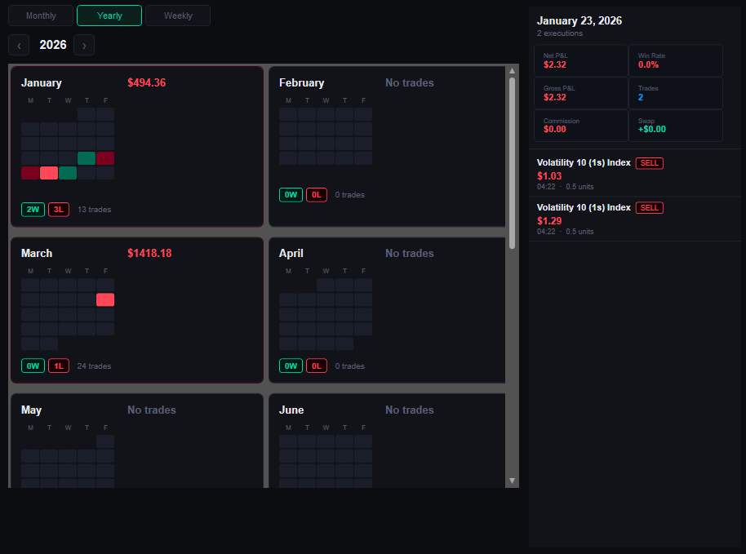The height and width of the screenshot is (554, 746).
Task: Click the SELL tag on the first Volatility trade
Action: pos(650,163)
